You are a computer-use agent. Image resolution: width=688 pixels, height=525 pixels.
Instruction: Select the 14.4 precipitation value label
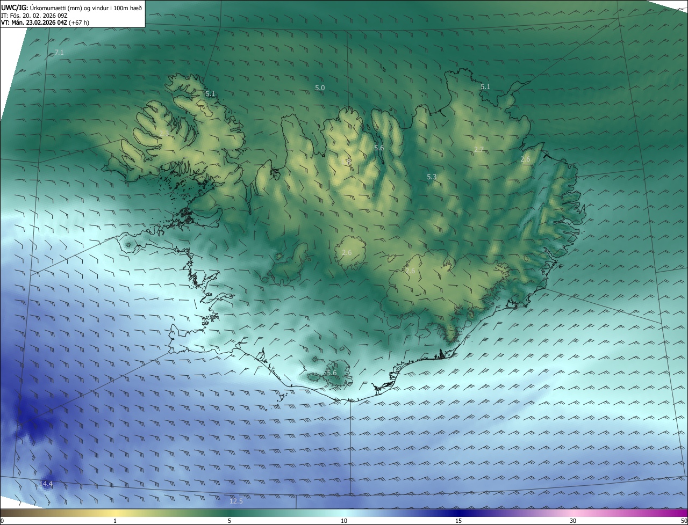pos(46,484)
